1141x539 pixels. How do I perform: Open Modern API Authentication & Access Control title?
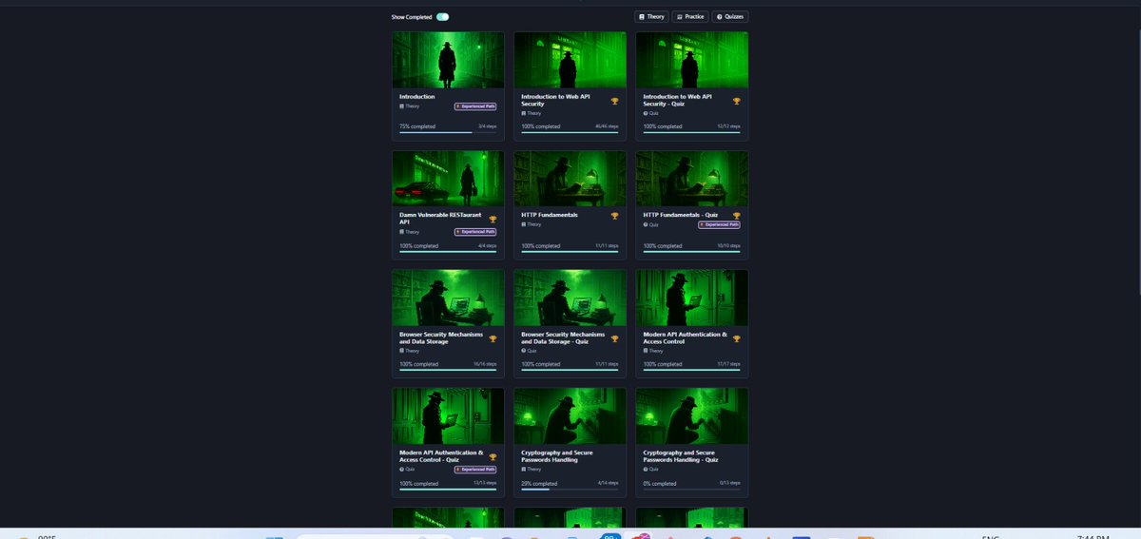[685, 337]
